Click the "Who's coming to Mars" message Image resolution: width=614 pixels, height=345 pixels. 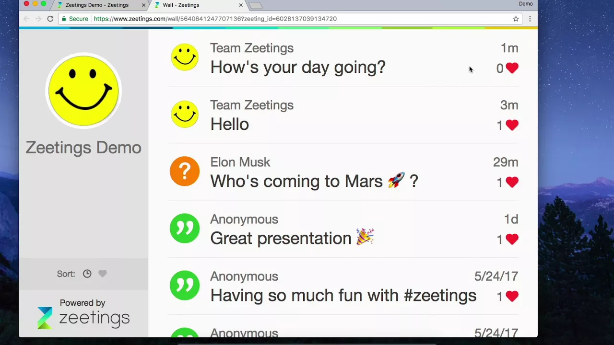point(314,181)
